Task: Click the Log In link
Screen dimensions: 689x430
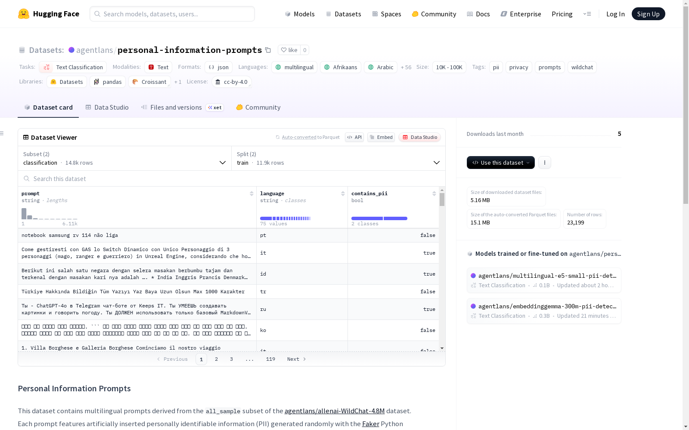Action: tap(615, 14)
